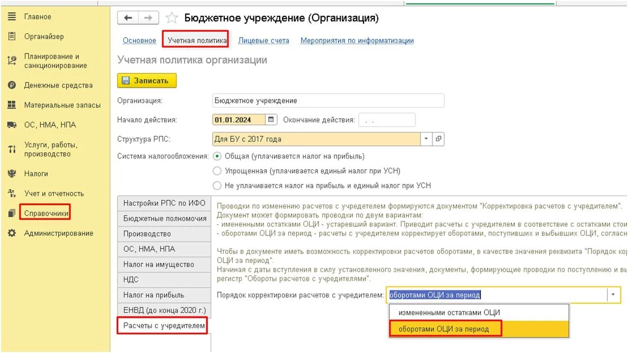Viewport: 628px width, 353px height.
Task: Select the Производство settings section
Action: (x=164, y=234)
